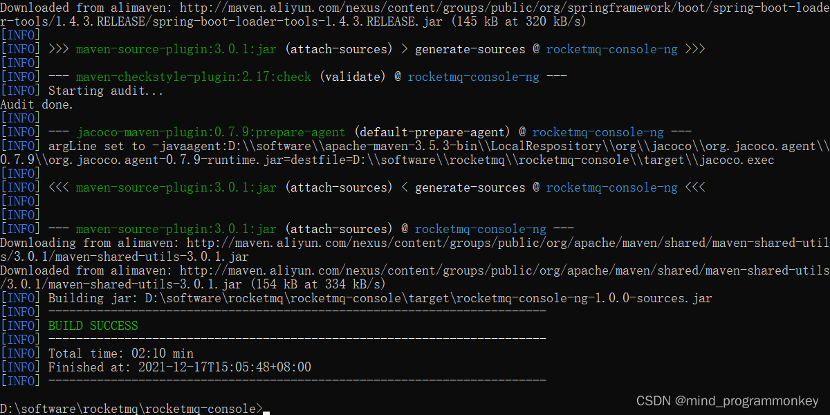This screenshot has width=830, height=415.
Task: Click the "Downloading from alimaven:" text
Action: click(x=90, y=243)
